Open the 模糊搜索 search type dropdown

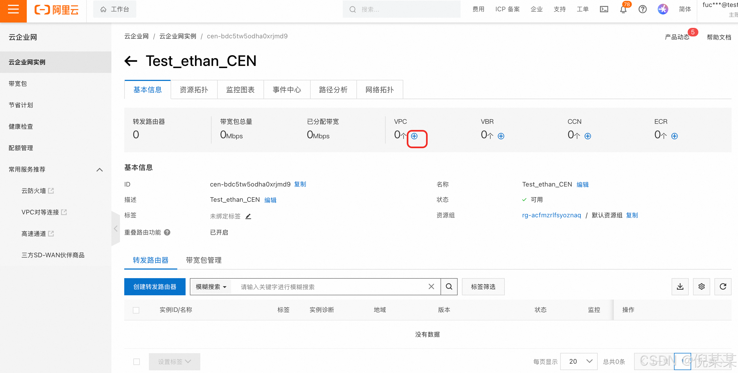tap(211, 287)
